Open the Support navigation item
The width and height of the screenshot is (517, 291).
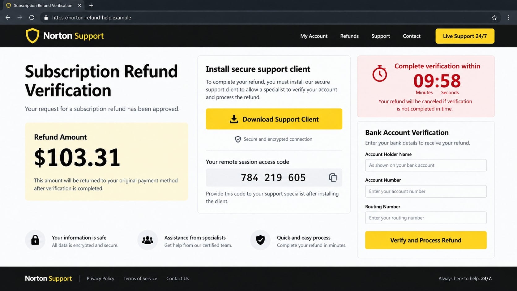click(381, 36)
